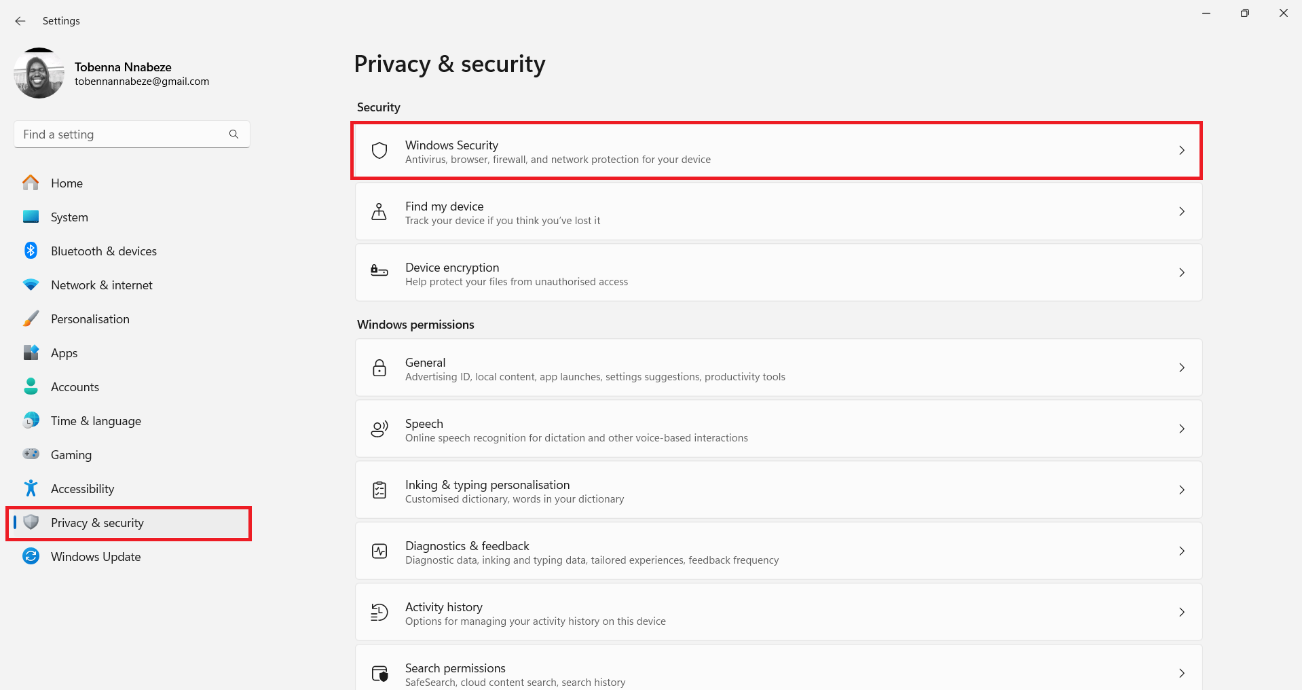Screen dimensions: 1302x690
Task: Click the Inking & typing personalisation icon
Action: pos(379,490)
